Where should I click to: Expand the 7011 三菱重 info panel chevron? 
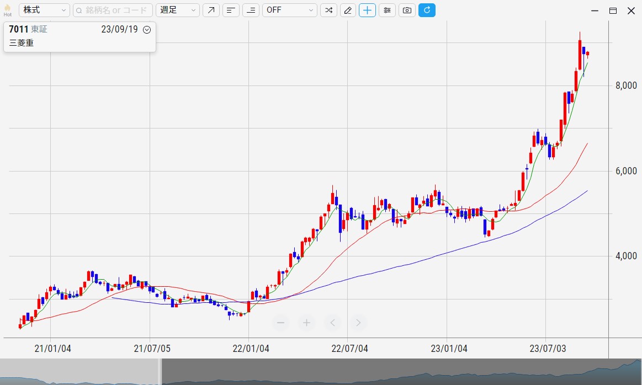pyautogui.click(x=146, y=30)
